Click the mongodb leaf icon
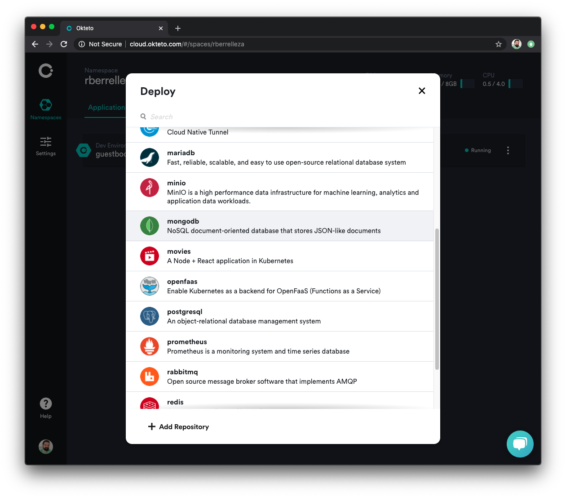Viewport: 566px width, 498px height. pyautogui.click(x=150, y=226)
